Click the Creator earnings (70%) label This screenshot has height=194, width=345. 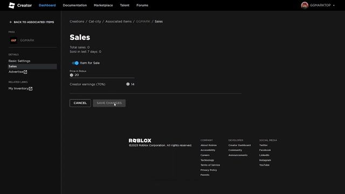(87, 84)
